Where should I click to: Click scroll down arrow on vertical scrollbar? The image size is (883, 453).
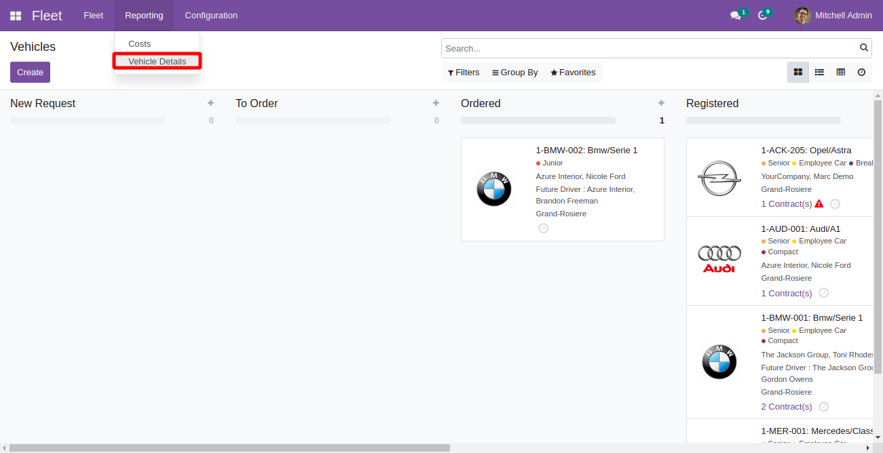click(x=878, y=438)
